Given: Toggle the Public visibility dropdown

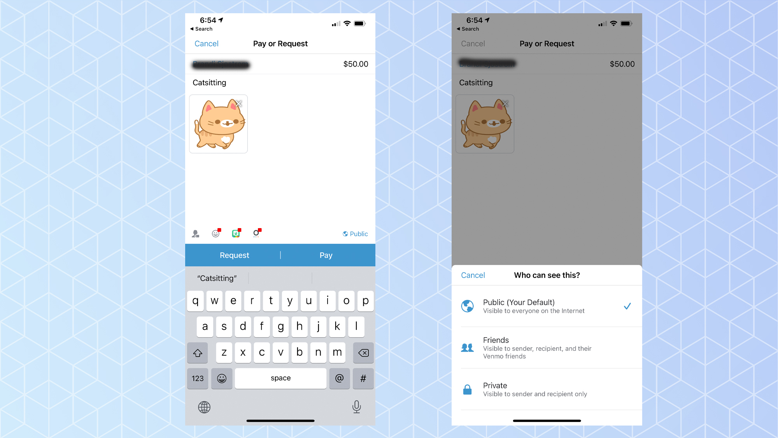Looking at the screenshot, I should [x=355, y=234].
